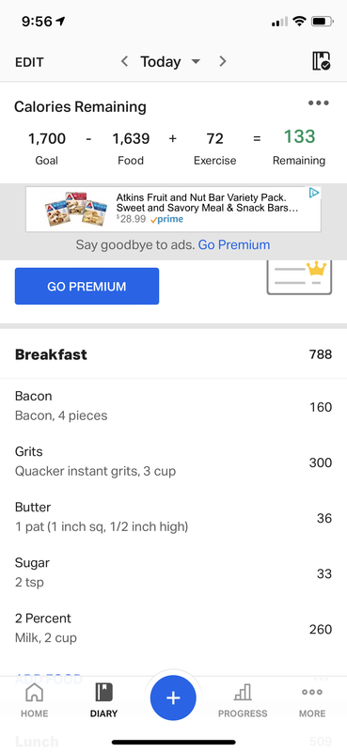Open the Bacon food entry

(173, 406)
